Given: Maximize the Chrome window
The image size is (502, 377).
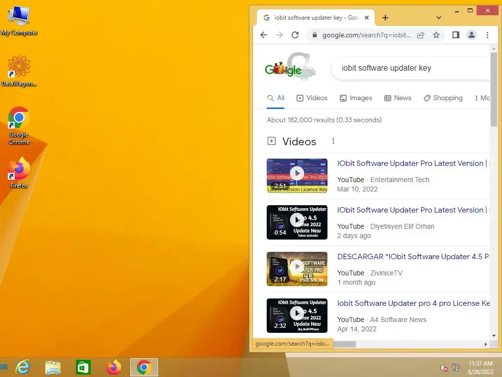Looking at the screenshot, I should tap(470, 11).
